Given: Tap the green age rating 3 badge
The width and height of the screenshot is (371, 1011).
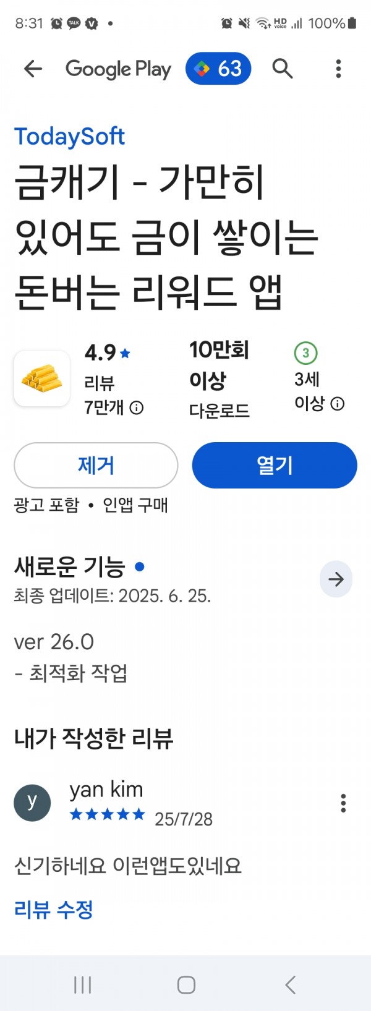Looking at the screenshot, I should point(305,353).
